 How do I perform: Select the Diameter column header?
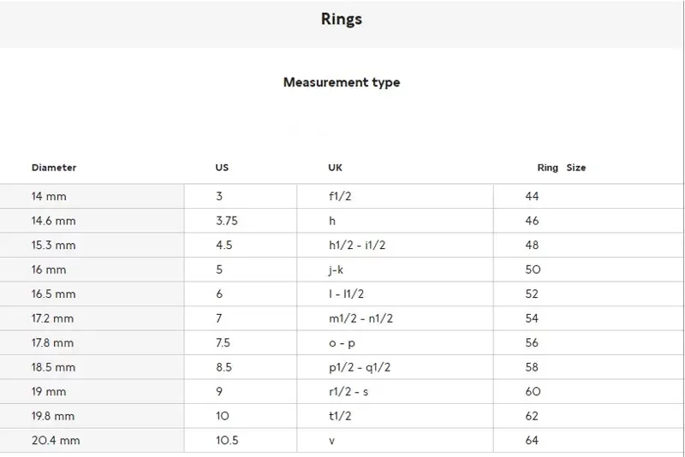tap(54, 168)
